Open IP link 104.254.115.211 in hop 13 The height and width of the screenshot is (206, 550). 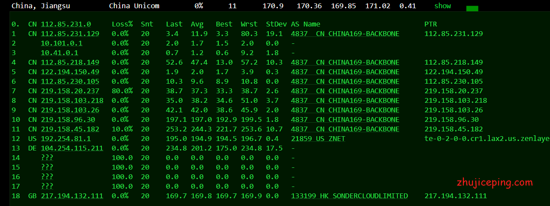pyautogui.click(x=72, y=148)
